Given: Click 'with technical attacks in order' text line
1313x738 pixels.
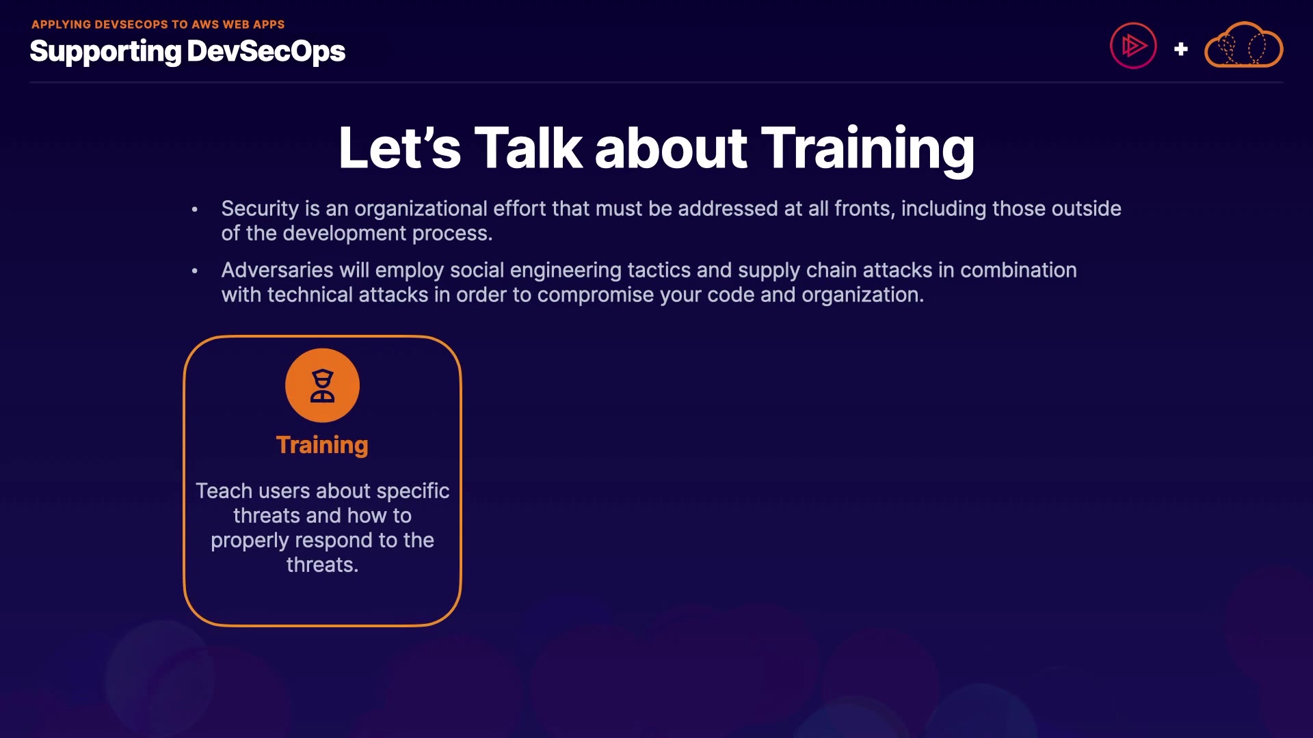Looking at the screenshot, I should pyautogui.click(x=572, y=295).
